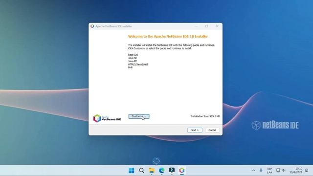This screenshot has width=313, height=176.
Task: Click the NetBeans logo in the title bar
Action: [x=92, y=26]
